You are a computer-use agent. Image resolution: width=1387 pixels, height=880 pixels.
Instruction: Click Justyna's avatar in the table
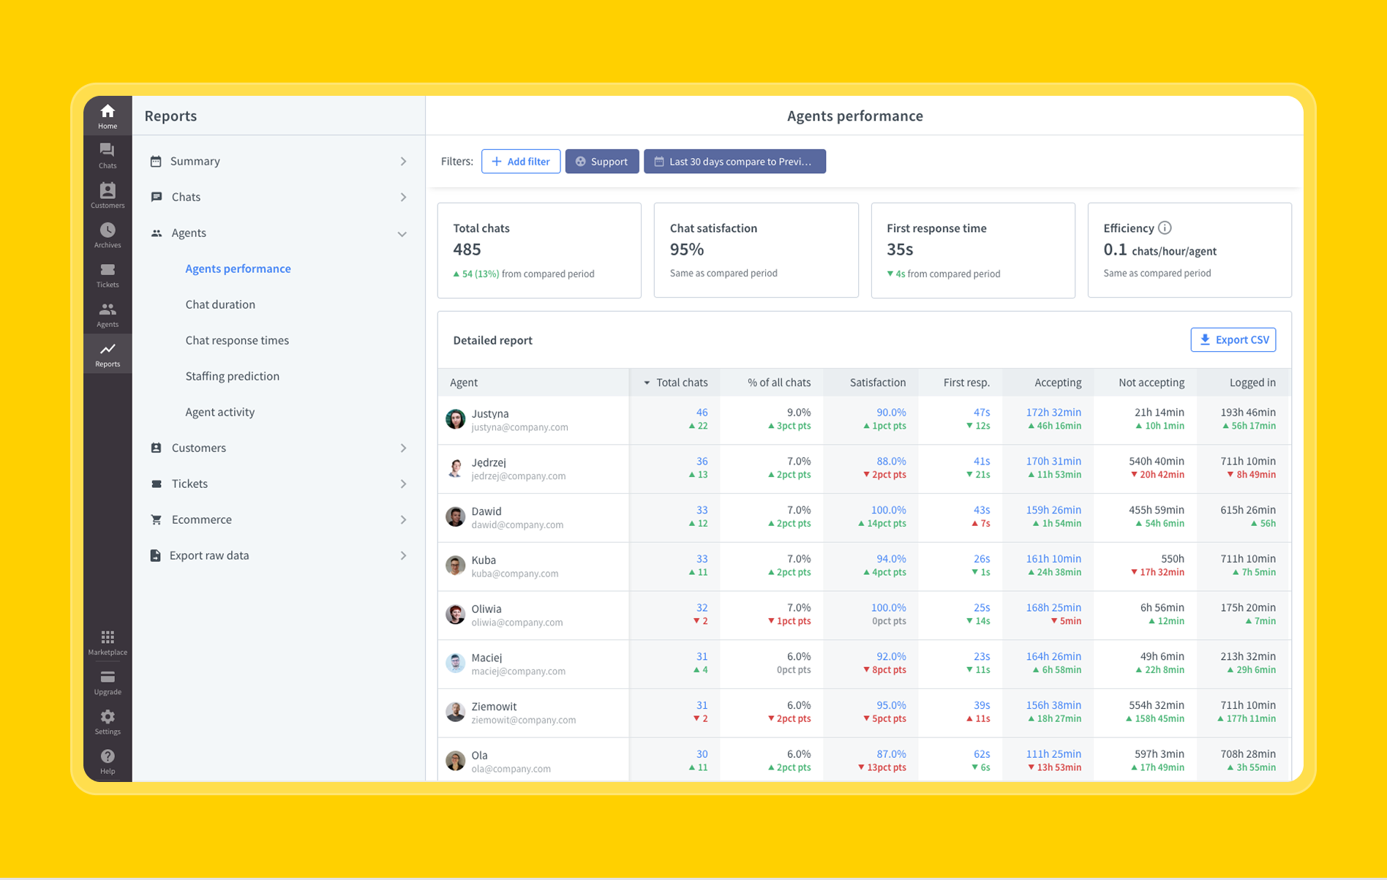click(x=456, y=419)
